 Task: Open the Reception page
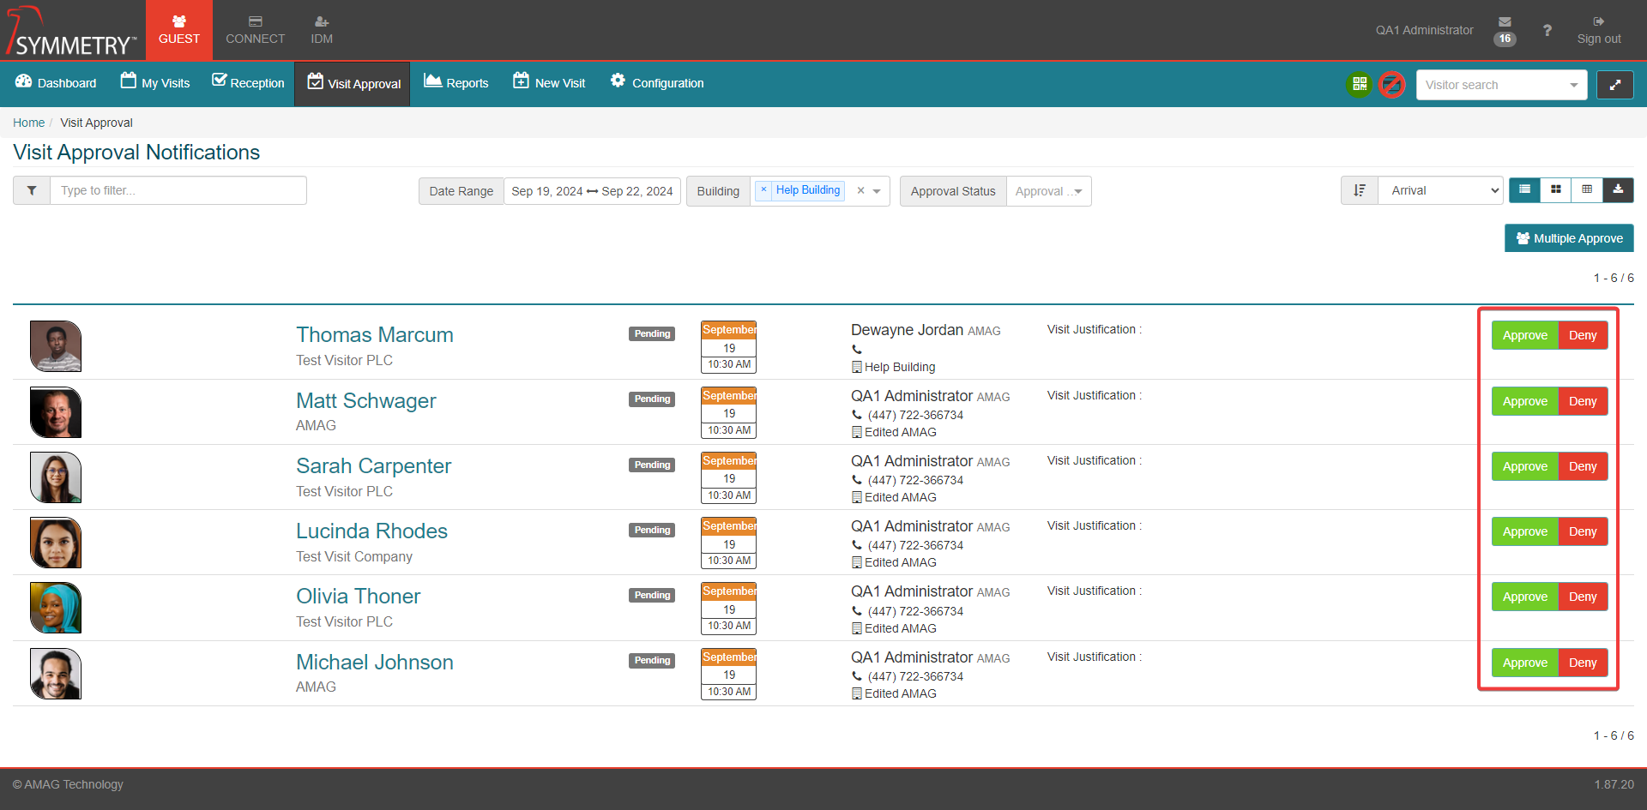(248, 83)
